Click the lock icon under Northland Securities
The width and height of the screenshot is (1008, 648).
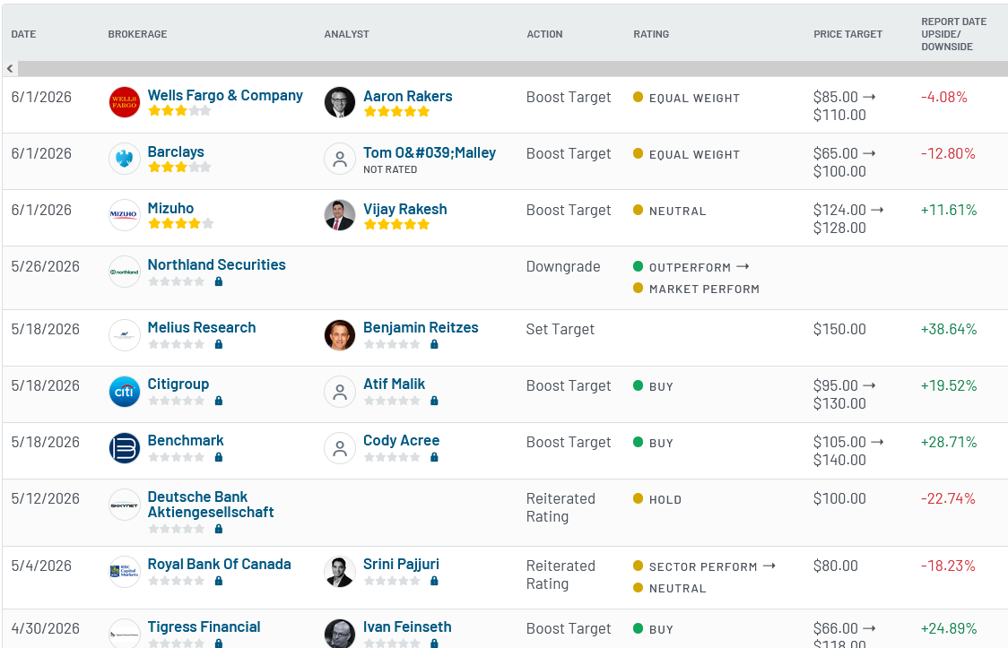tap(219, 281)
